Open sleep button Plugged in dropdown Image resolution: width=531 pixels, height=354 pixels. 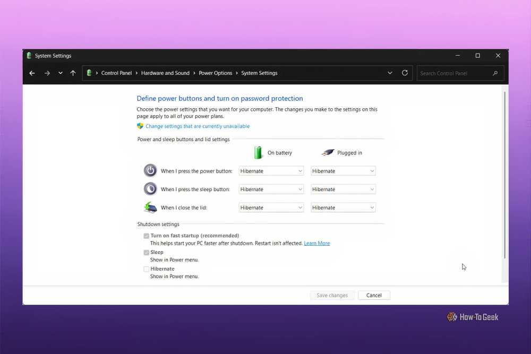(343, 189)
